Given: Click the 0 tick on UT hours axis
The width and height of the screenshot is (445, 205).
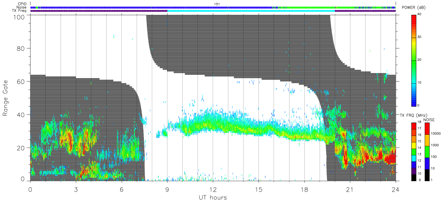Looking at the screenshot, I should [30, 189].
